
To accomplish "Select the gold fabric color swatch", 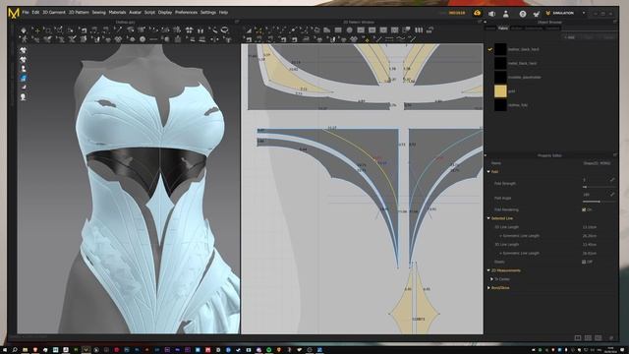I will (500, 91).
